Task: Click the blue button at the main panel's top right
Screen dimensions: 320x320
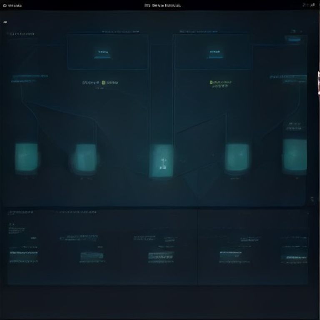Action: pos(294,40)
